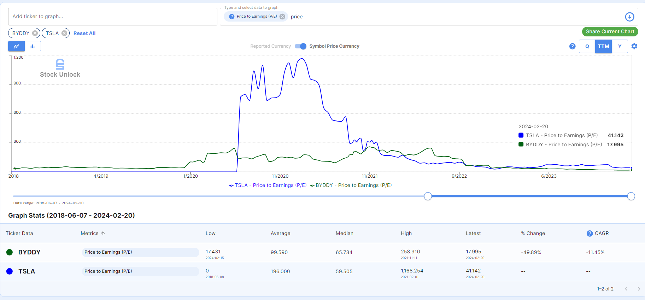Click TSLA high value 1,168.254
The image size is (645, 300).
coord(412,271)
